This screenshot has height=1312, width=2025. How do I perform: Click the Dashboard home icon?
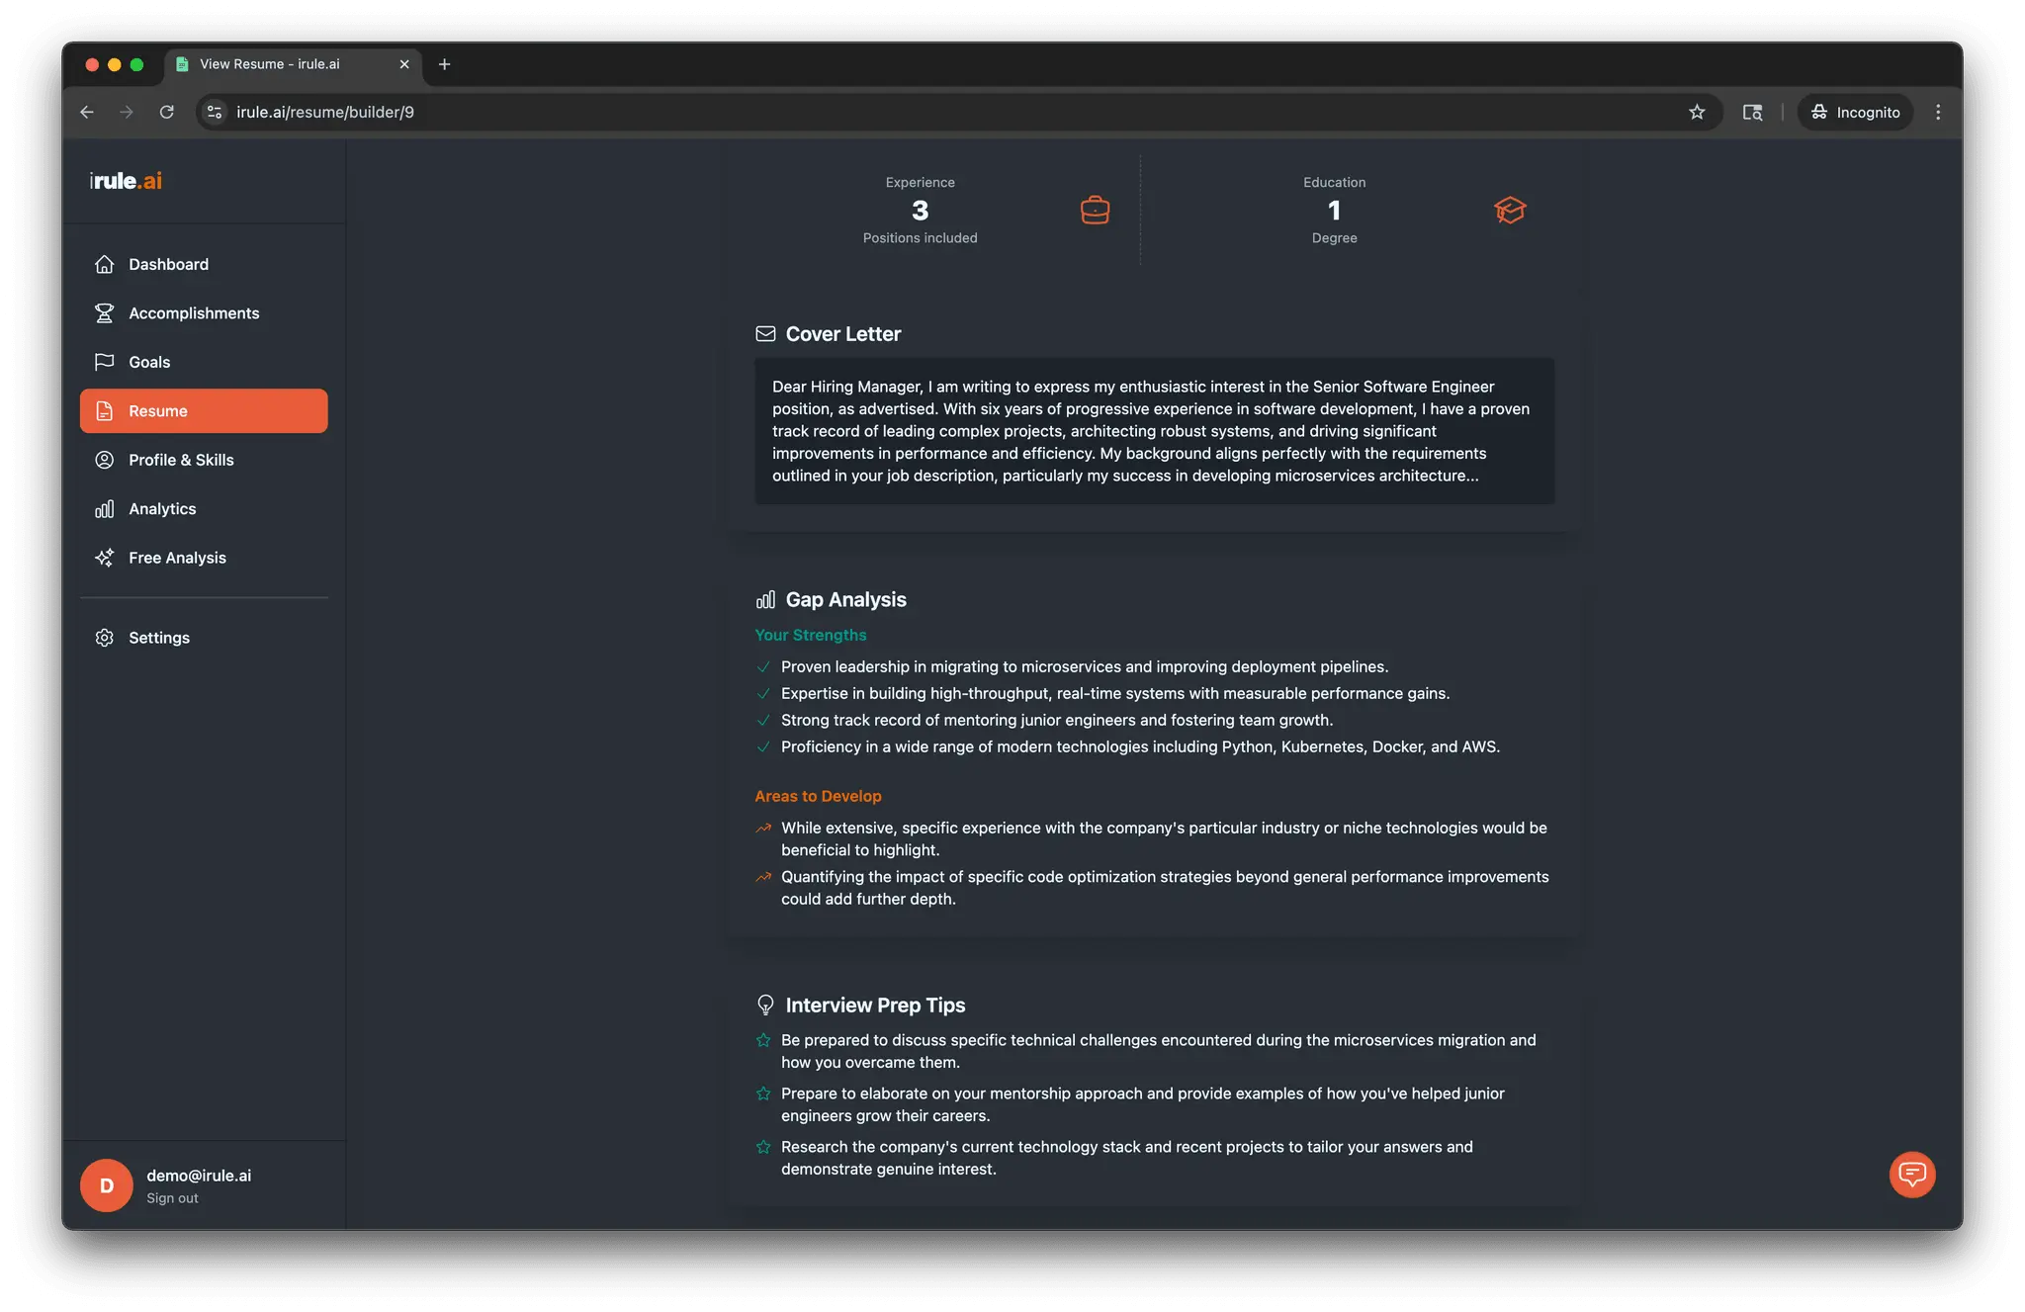104,264
